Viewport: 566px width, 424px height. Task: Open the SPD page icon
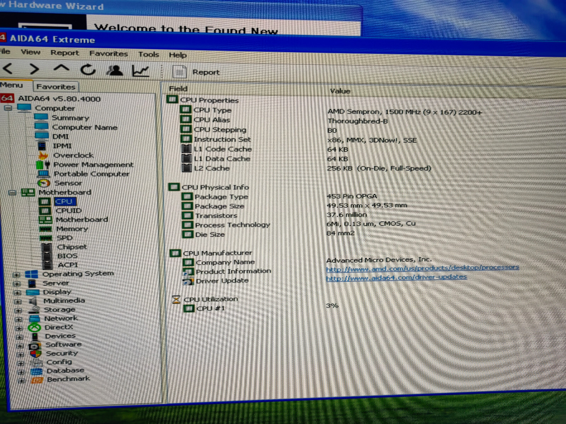click(x=46, y=238)
